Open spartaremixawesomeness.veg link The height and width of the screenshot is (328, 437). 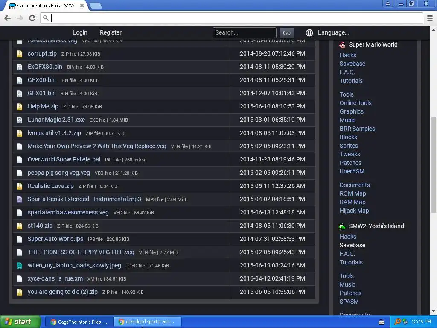(68, 212)
